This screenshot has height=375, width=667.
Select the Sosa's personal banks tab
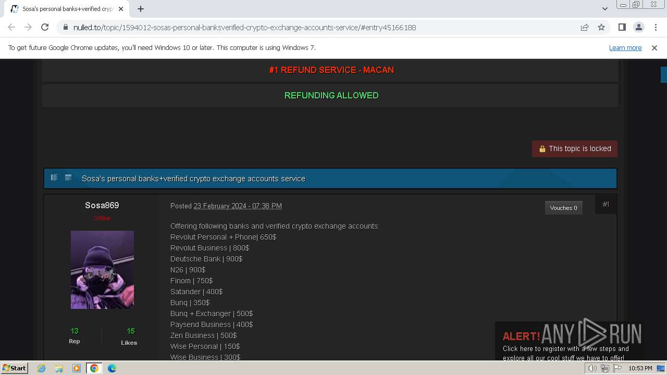pyautogui.click(x=68, y=9)
